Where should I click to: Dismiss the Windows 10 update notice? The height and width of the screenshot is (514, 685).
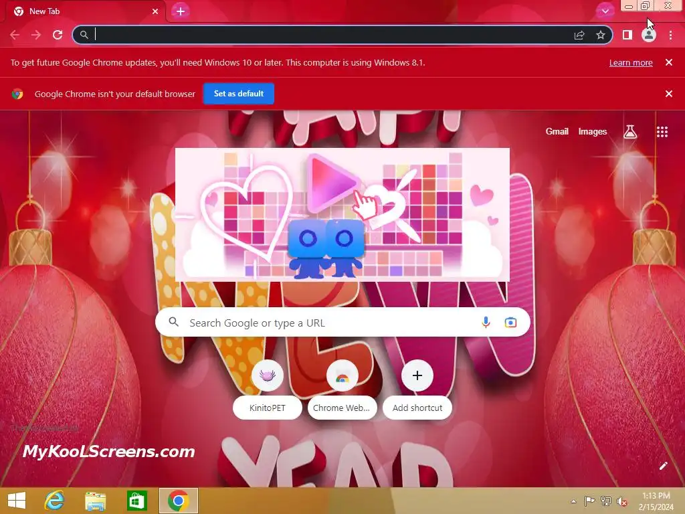[668, 62]
